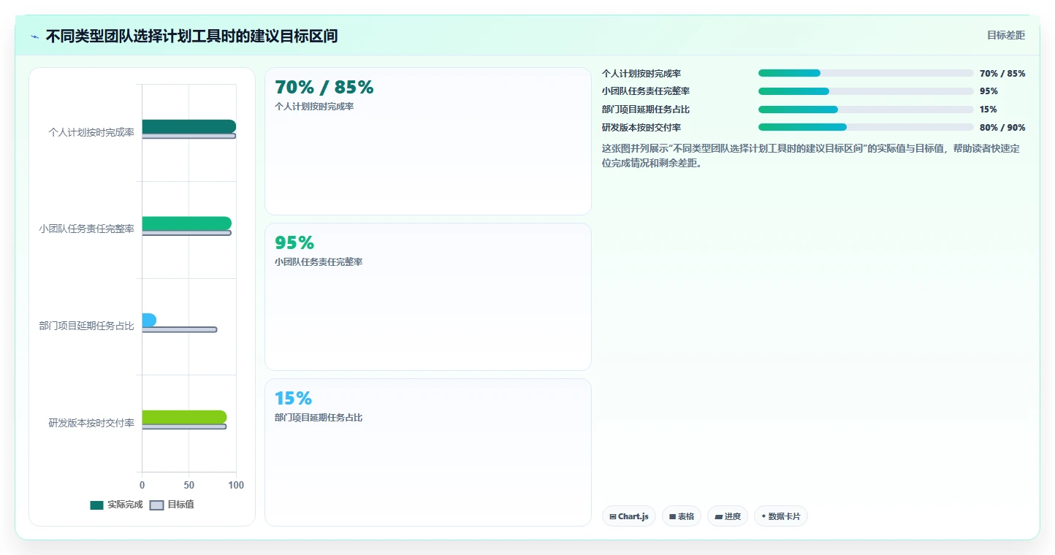Click the 95% value beside the progress bar
This screenshot has height=555, width=1055.
(x=989, y=91)
